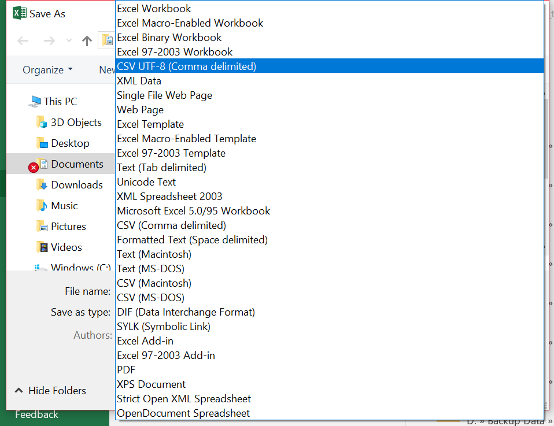Viewport: 554px width, 426px height.
Task: Select Desktop in the folder tree
Action: [x=70, y=143]
